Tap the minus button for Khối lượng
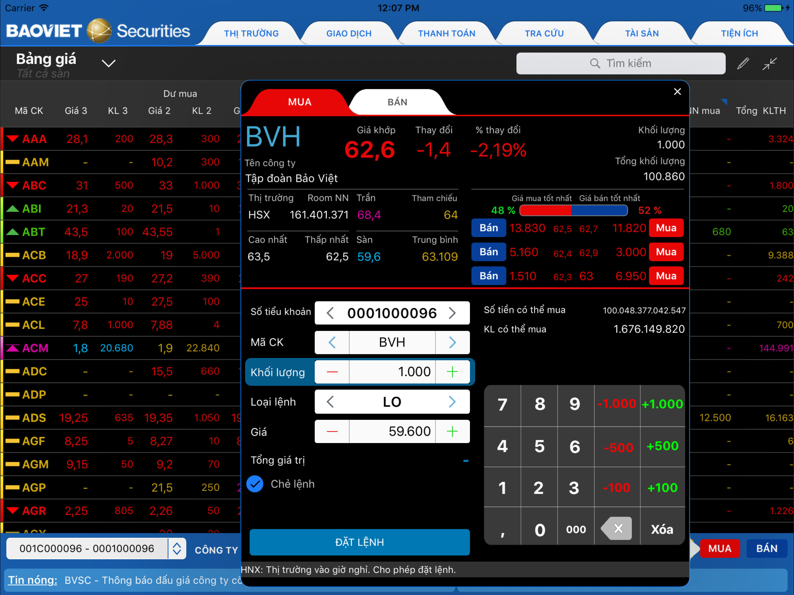 point(332,372)
